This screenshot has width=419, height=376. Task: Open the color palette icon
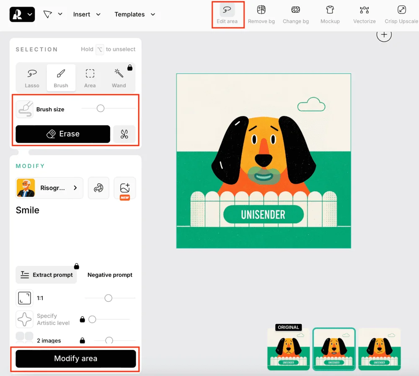(98, 188)
